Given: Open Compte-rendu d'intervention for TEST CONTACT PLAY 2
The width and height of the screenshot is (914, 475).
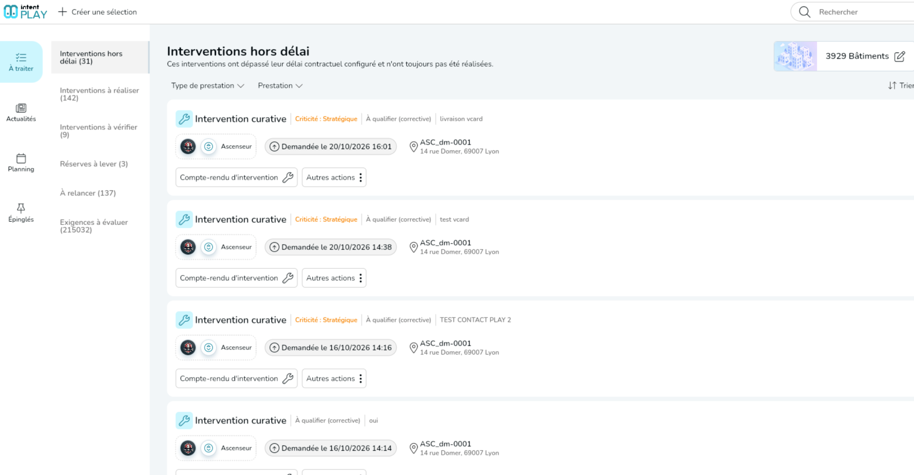Looking at the screenshot, I should (x=236, y=379).
